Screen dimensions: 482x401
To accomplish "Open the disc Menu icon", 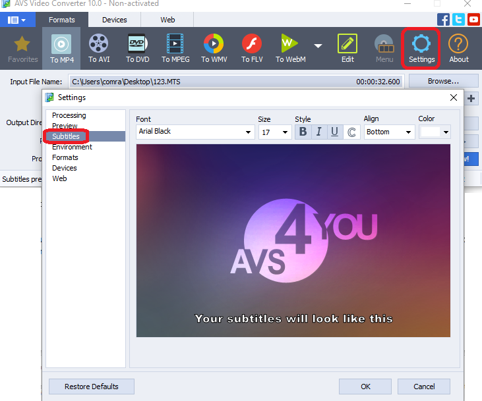I will pyautogui.click(x=384, y=49).
